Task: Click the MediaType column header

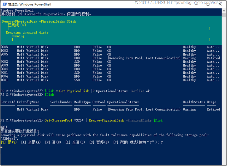Action: (x=82, y=102)
